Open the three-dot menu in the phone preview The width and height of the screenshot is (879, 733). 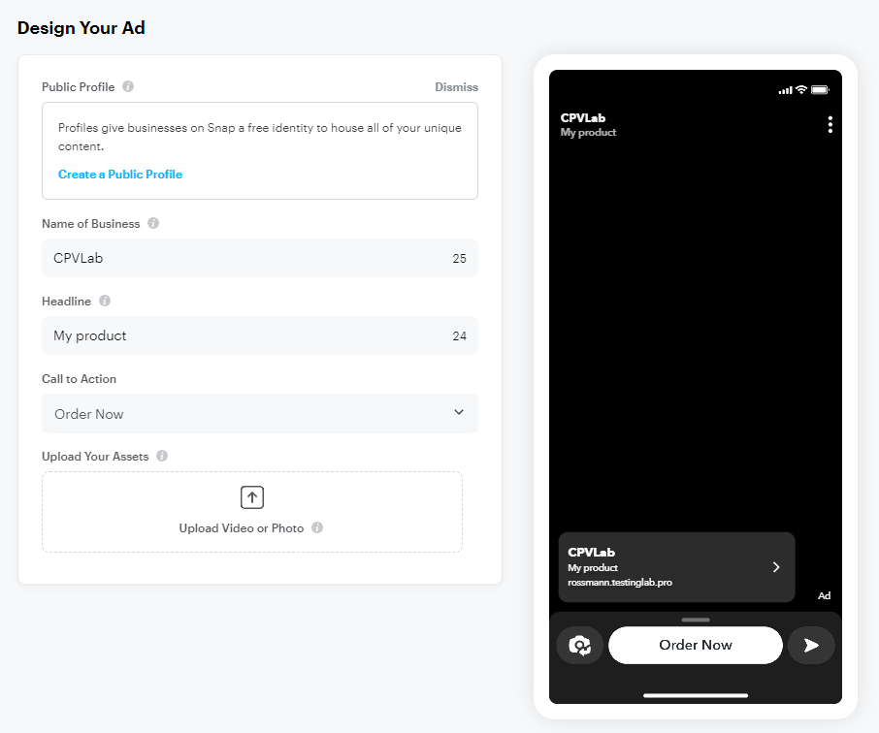pos(830,125)
